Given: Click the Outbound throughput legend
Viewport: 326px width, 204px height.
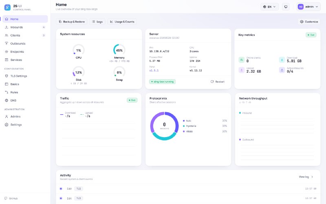Looking at the screenshot, I should coord(247,140).
